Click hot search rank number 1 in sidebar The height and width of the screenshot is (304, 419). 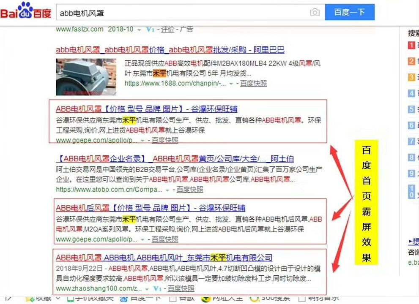pos(411,46)
